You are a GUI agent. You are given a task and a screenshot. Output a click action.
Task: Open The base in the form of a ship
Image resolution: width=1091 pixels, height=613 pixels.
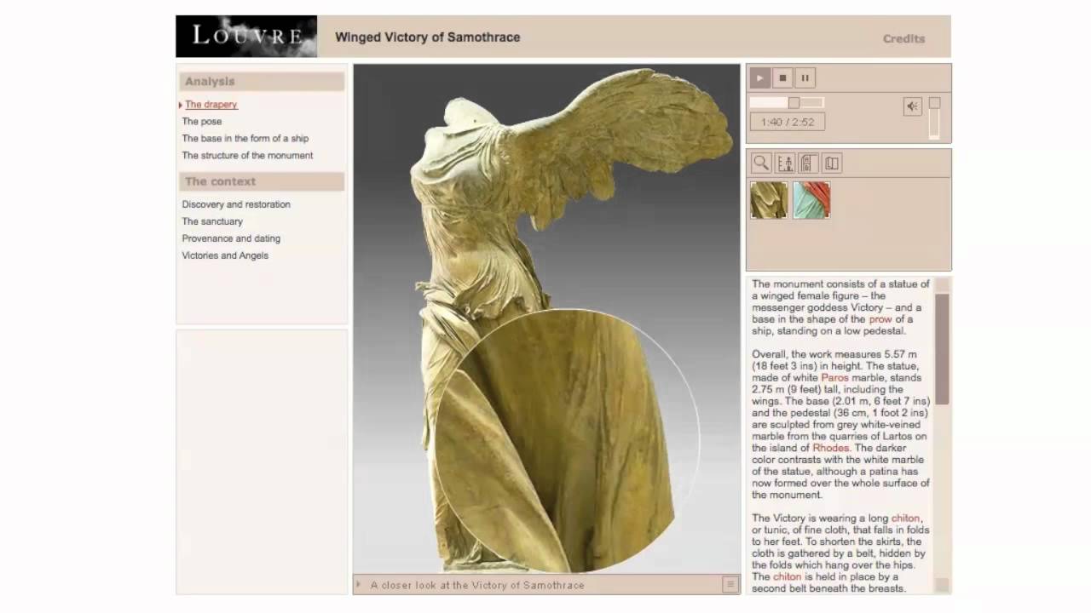(245, 139)
